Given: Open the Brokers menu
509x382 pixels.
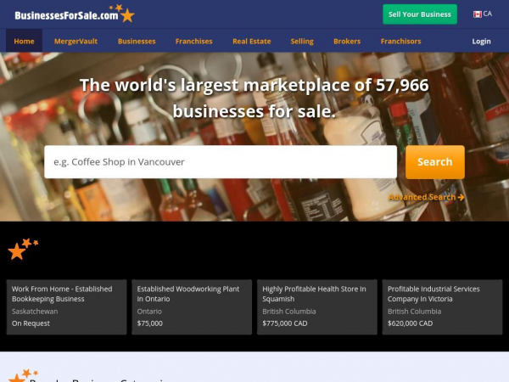Looking at the screenshot, I should pos(347,42).
